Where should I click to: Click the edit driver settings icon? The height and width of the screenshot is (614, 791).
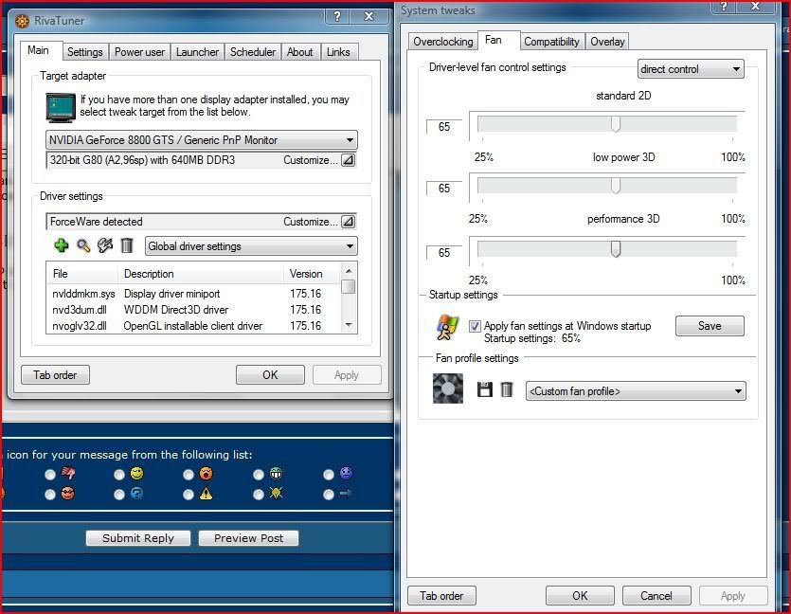click(x=105, y=245)
